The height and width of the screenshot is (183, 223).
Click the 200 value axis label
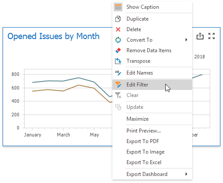pyautogui.click(x=15, y=115)
